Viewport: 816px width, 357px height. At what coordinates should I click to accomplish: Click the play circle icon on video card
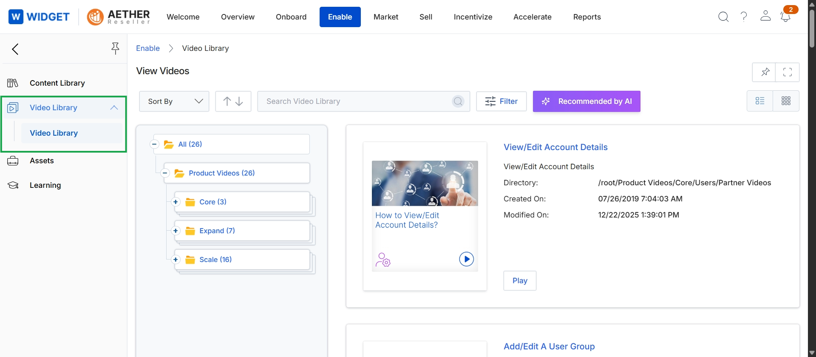point(467,259)
